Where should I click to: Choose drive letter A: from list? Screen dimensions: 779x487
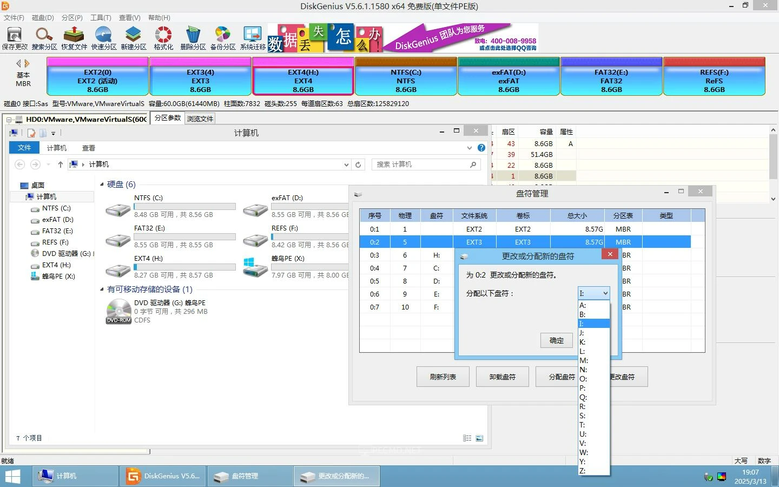coord(594,305)
